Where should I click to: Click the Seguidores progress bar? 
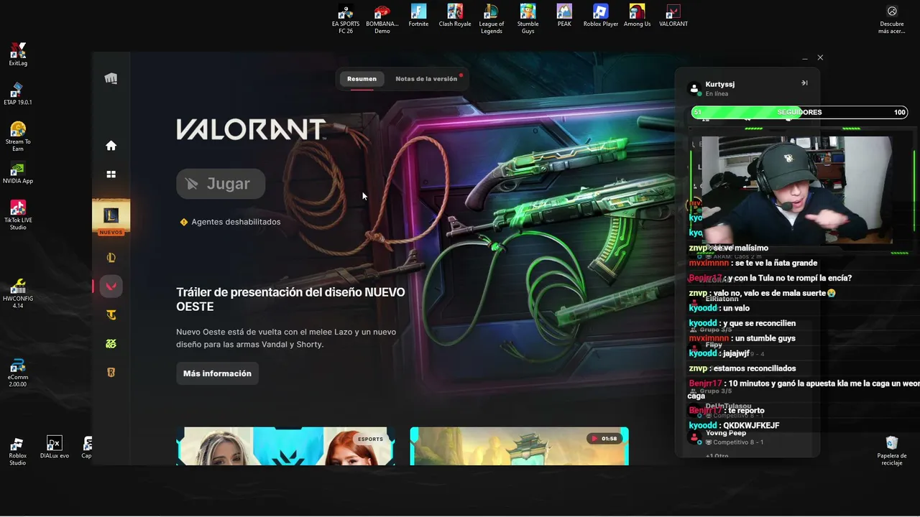tap(799, 113)
